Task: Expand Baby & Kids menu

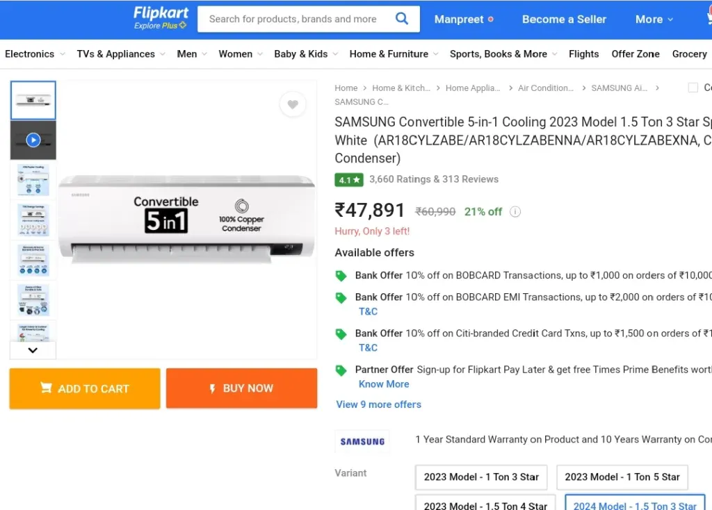Action: point(306,54)
